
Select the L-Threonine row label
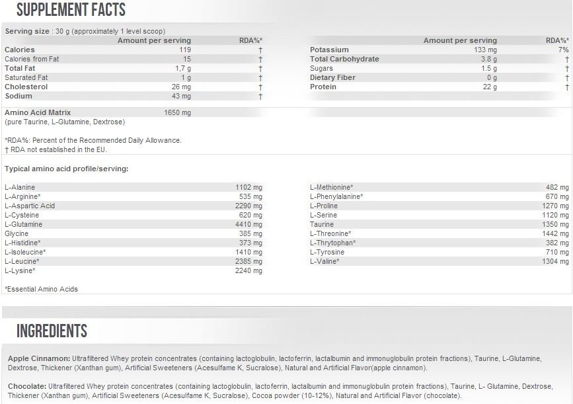[330, 233]
